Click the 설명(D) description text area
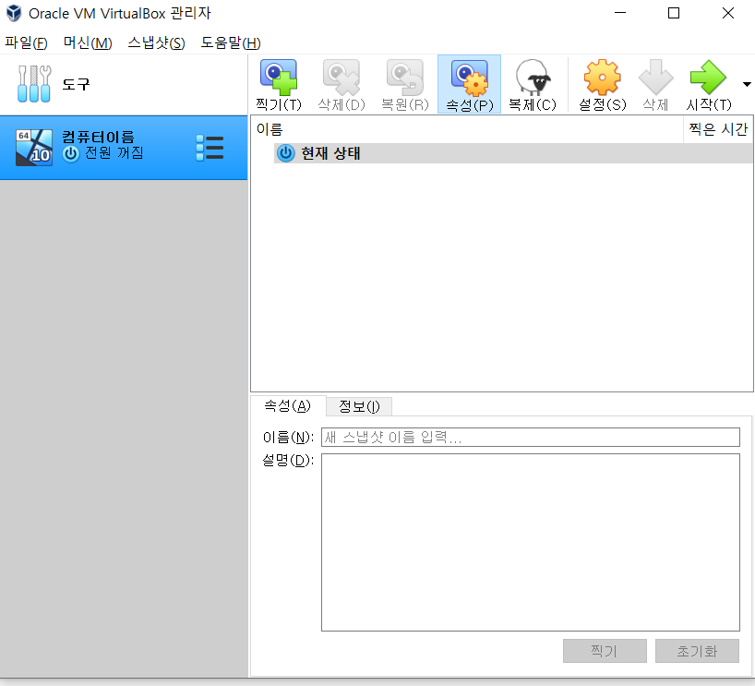755x686 pixels. click(x=530, y=543)
